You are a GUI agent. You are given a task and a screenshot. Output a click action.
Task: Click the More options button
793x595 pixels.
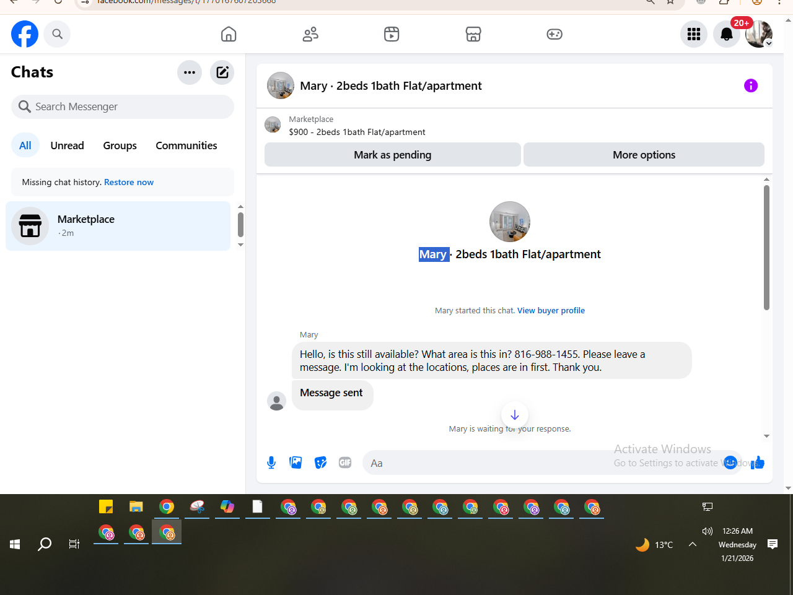[644, 155]
